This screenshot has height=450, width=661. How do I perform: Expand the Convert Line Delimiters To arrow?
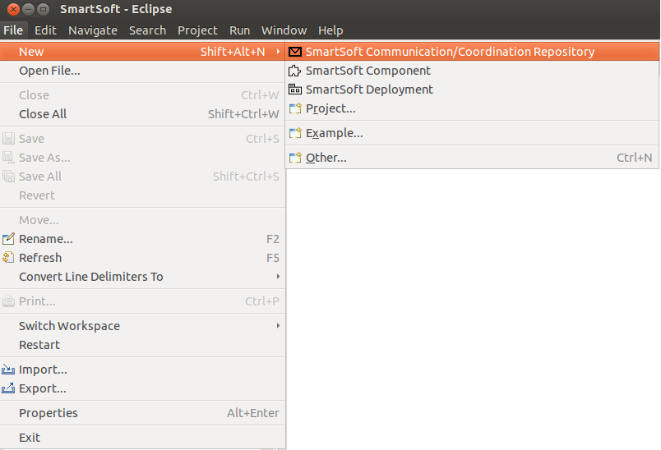coord(278,276)
